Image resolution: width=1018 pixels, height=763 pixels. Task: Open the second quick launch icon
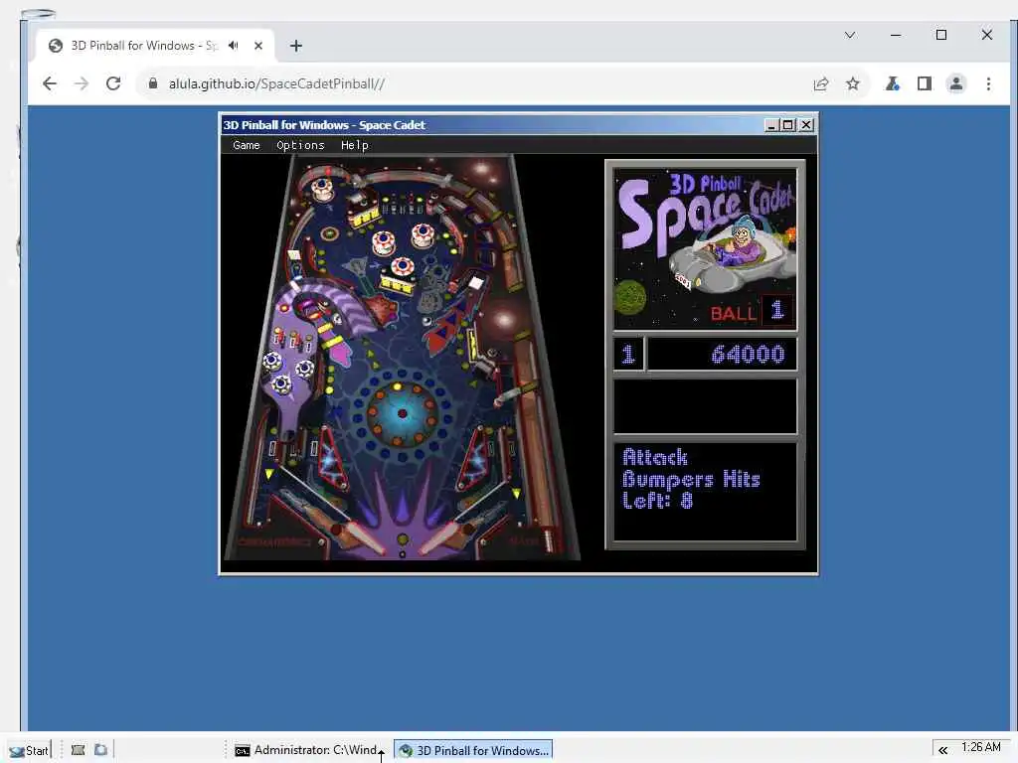100,750
